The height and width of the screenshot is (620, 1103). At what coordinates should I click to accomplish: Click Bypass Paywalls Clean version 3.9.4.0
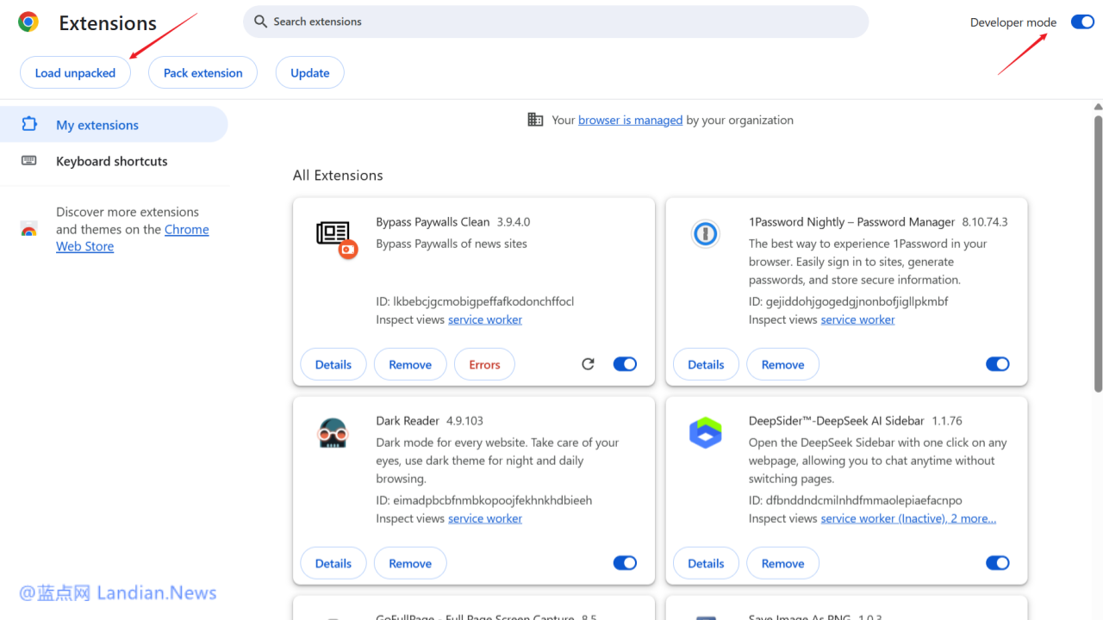click(514, 222)
